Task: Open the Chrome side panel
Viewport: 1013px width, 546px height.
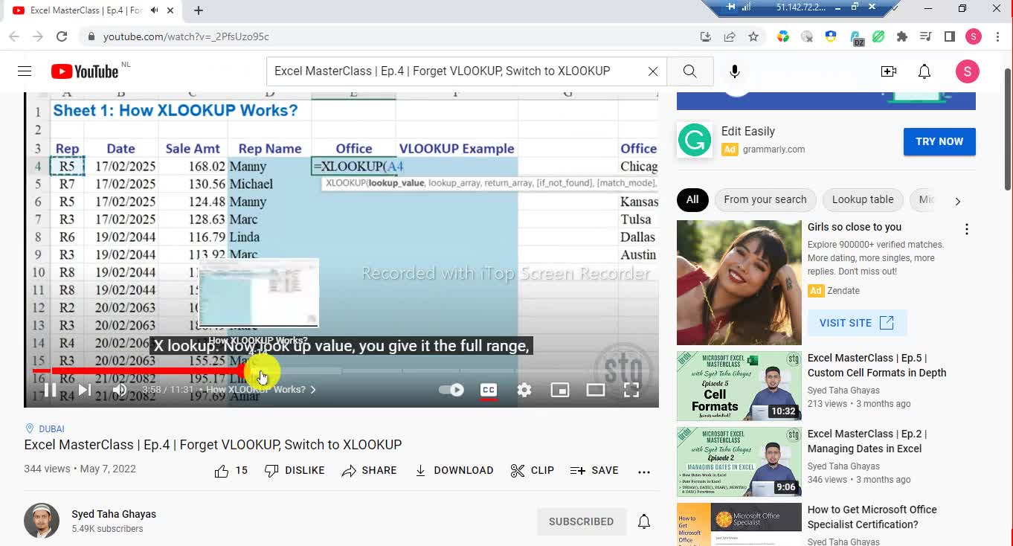Action: click(x=950, y=36)
